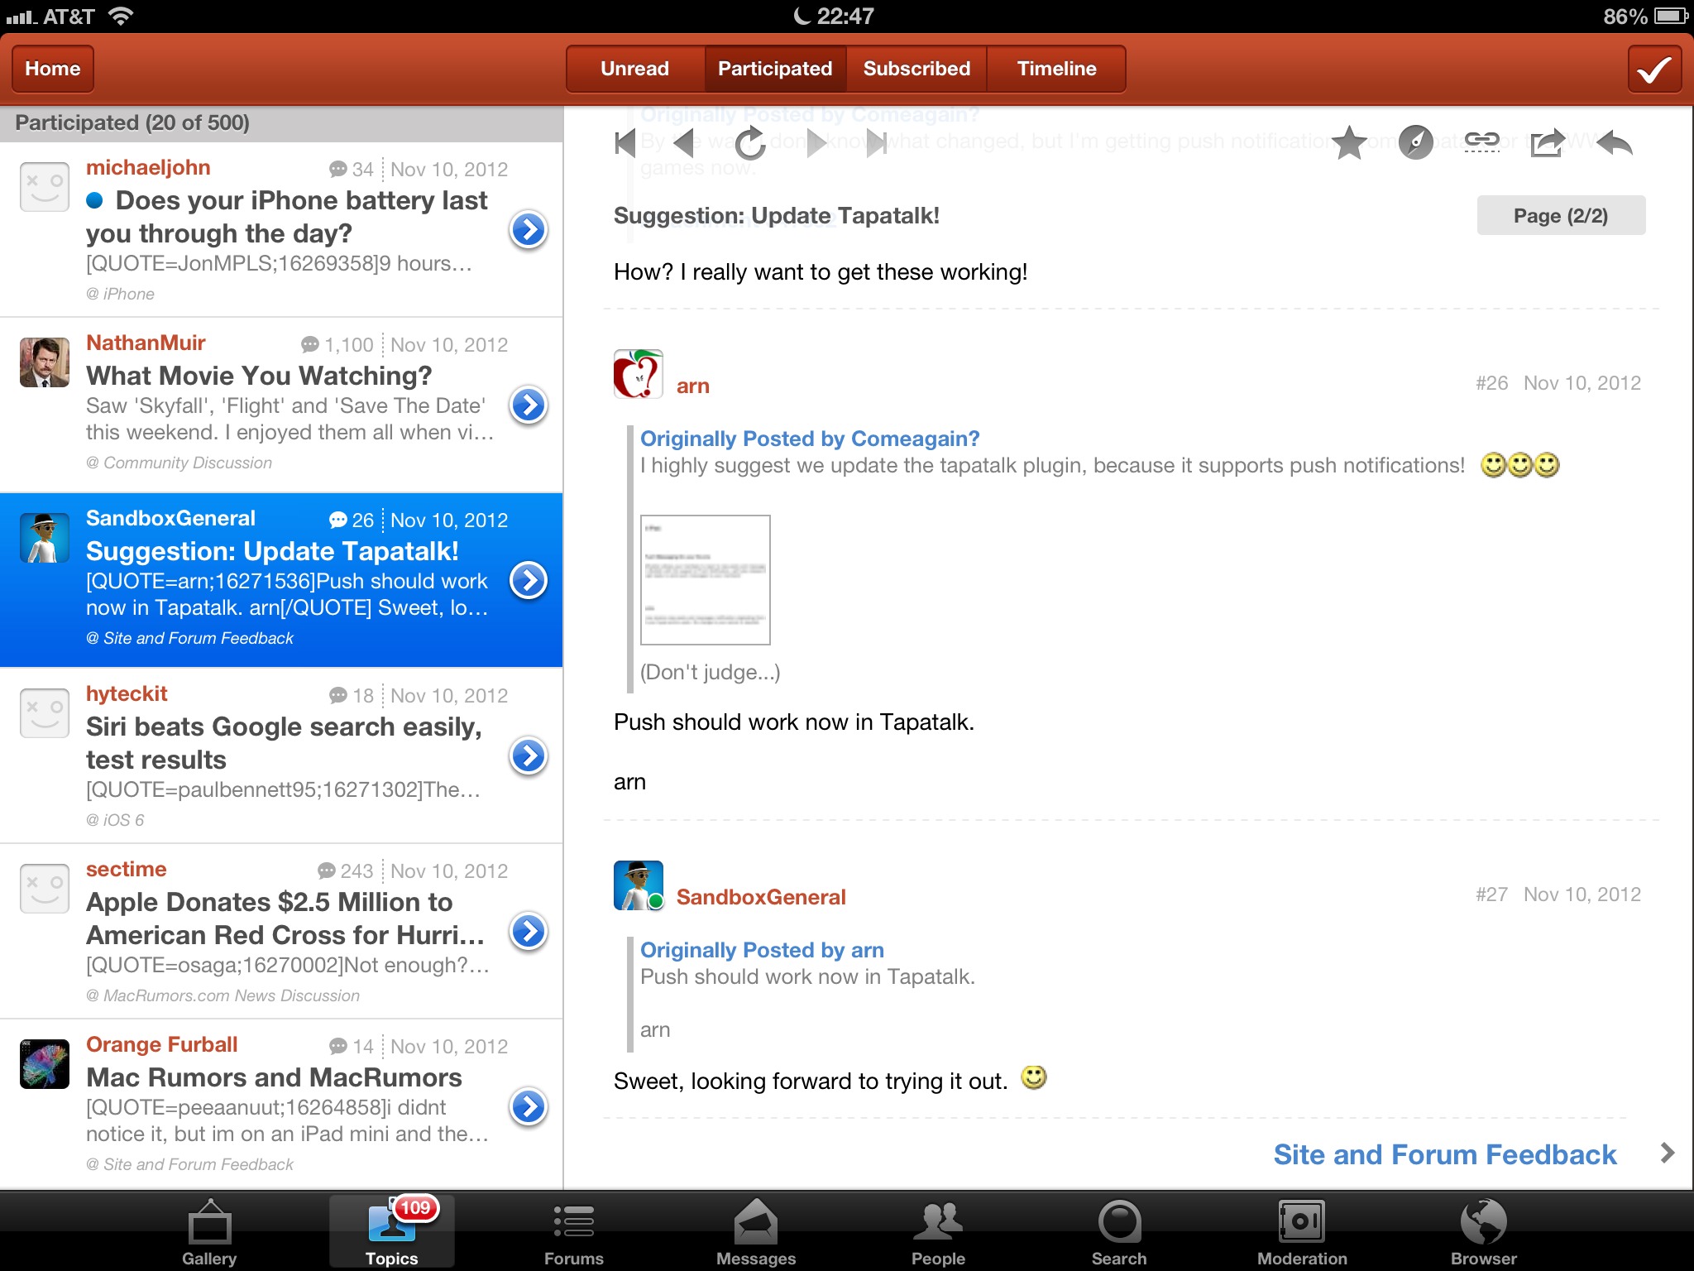This screenshot has width=1694, height=1271.
Task: Open the Site and Forum Feedback link
Action: (x=1444, y=1154)
